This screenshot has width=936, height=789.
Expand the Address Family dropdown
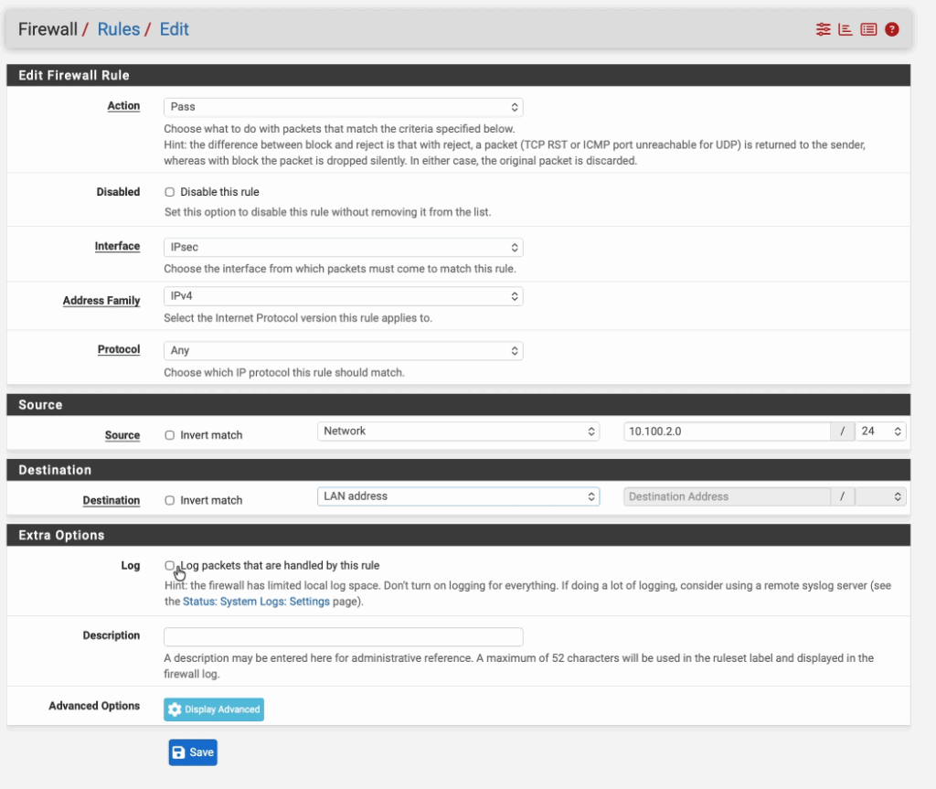point(343,296)
